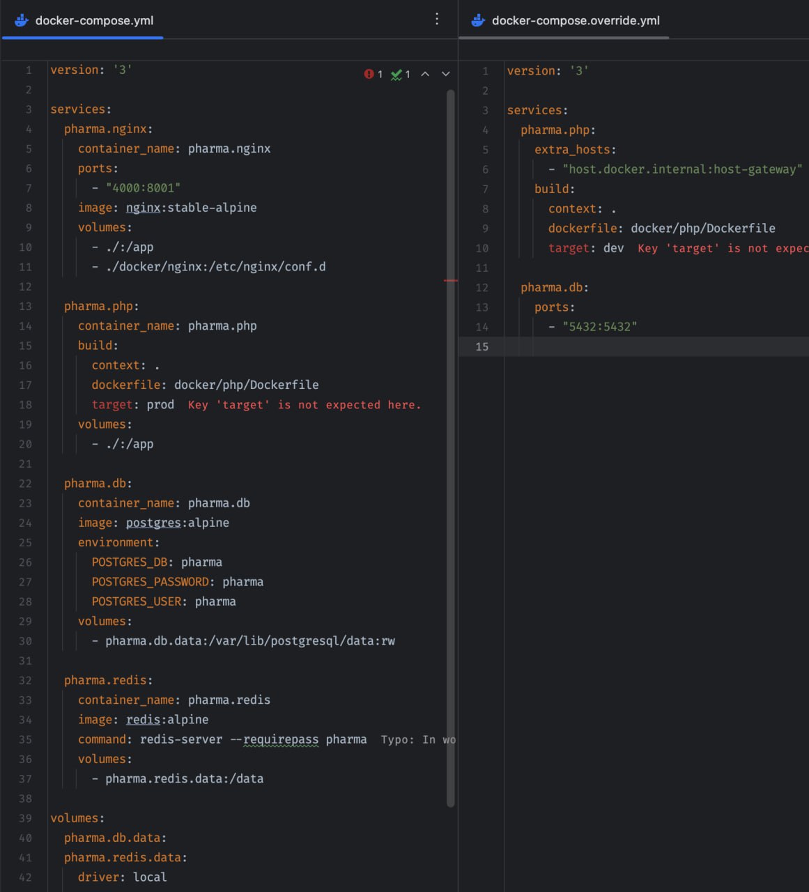The width and height of the screenshot is (809, 892).
Task: Click the "4000:8001" port mapping
Action: tap(144, 187)
